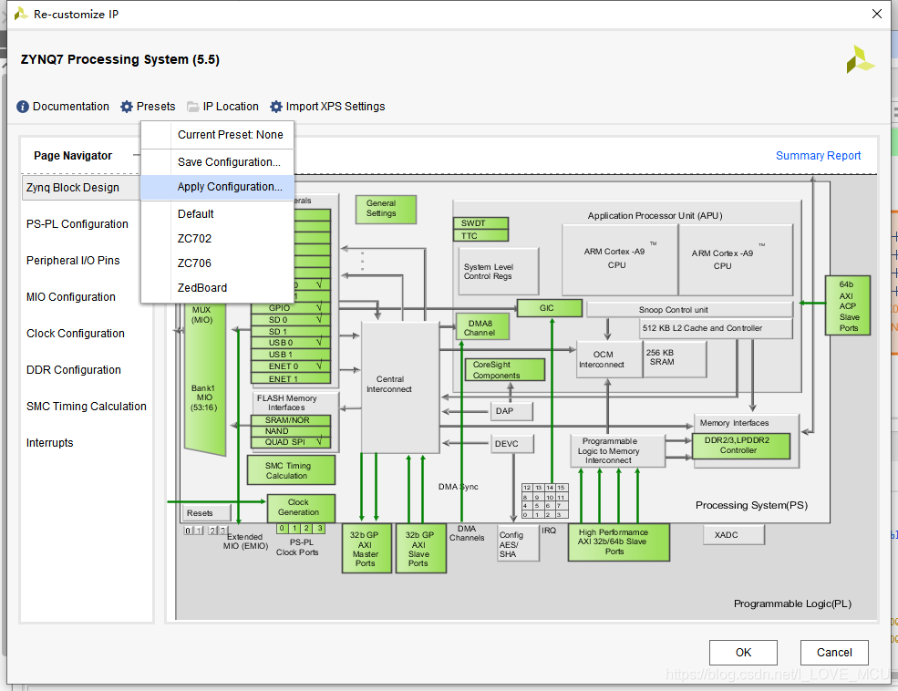
Task: Click the Presets gear icon
Action: (x=127, y=107)
